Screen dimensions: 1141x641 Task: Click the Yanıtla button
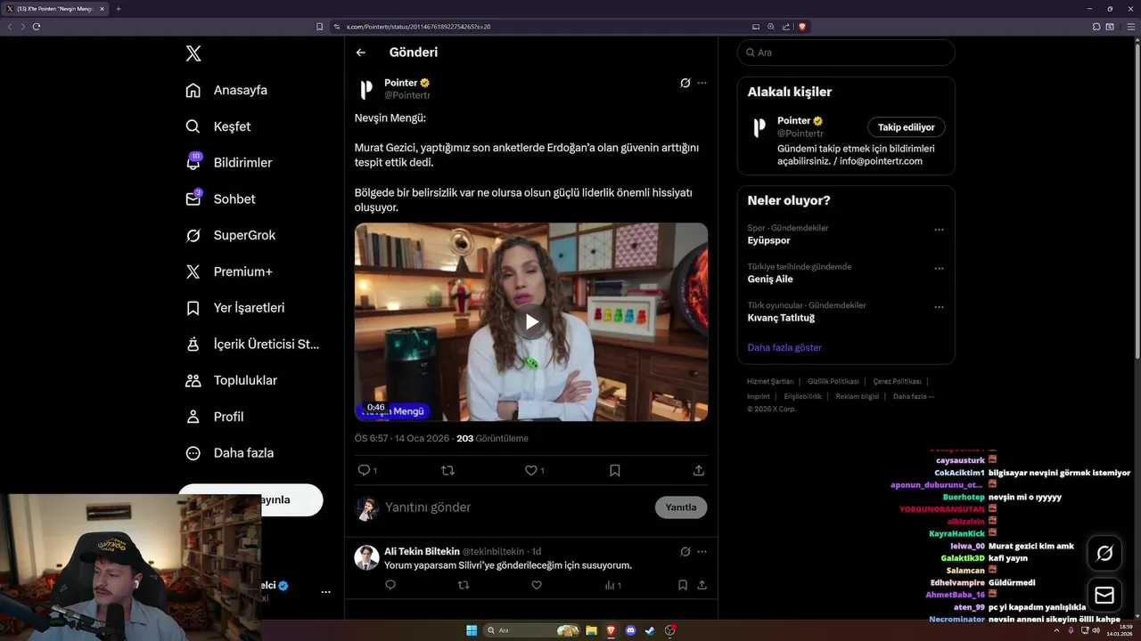coord(681,507)
